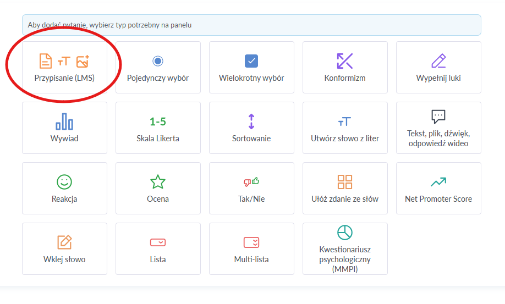
Task: Add a Lista dropdown question type
Action: (158, 248)
